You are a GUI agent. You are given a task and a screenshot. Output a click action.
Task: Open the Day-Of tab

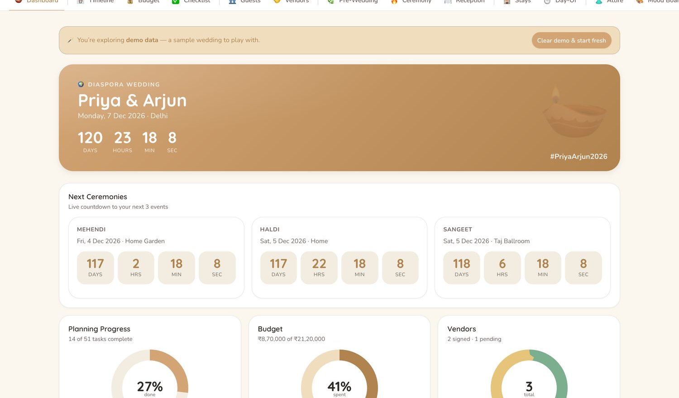[560, 2]
